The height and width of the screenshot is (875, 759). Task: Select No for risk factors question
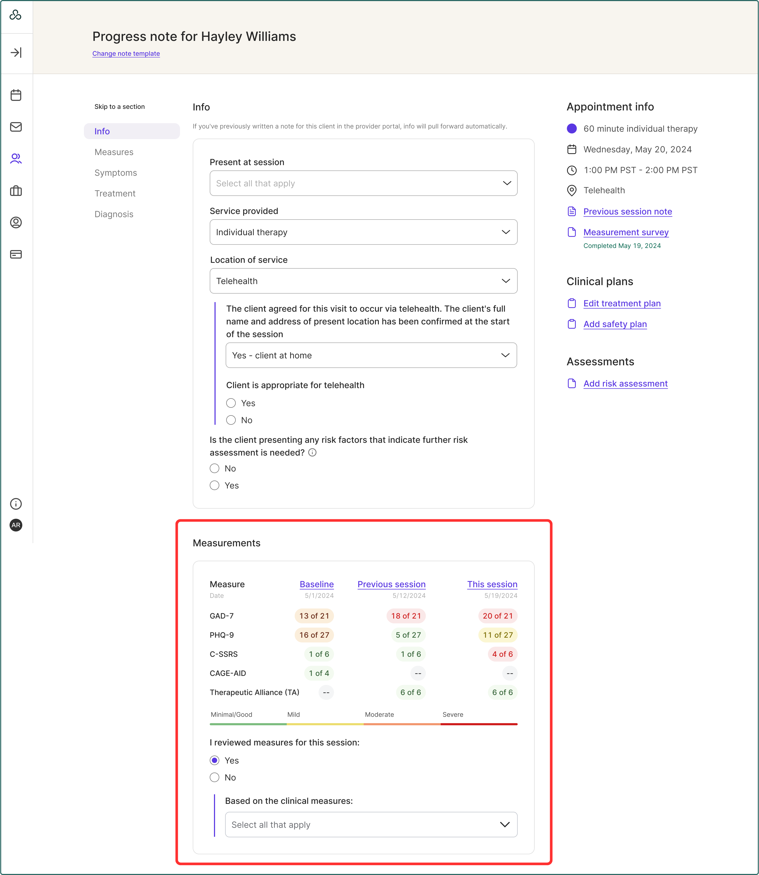(215, 468)
